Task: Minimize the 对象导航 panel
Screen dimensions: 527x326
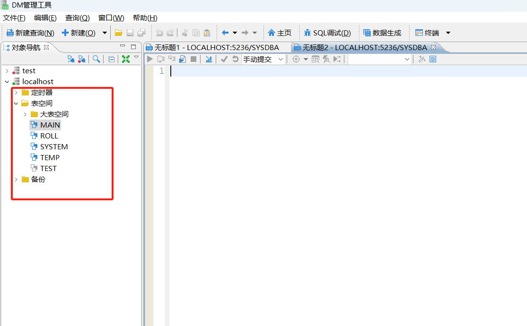Action: [x=123, y=46]
